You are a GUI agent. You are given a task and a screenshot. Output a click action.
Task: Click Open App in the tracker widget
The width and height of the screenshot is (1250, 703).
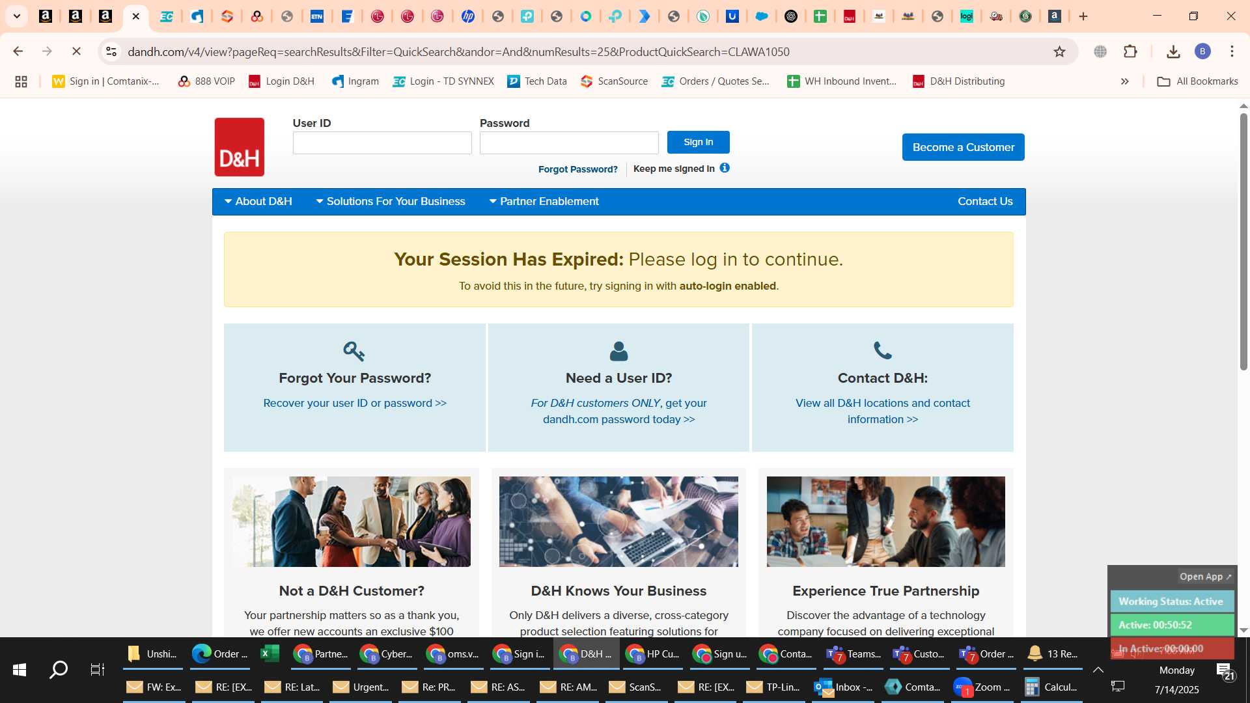[x=1205, y=577]
